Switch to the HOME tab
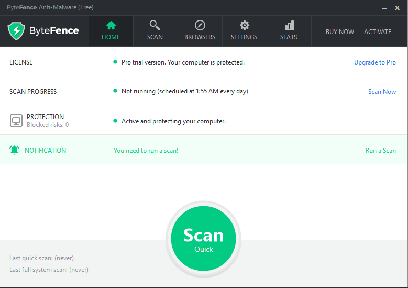408x288 pixels. click(x=111, y=31)
